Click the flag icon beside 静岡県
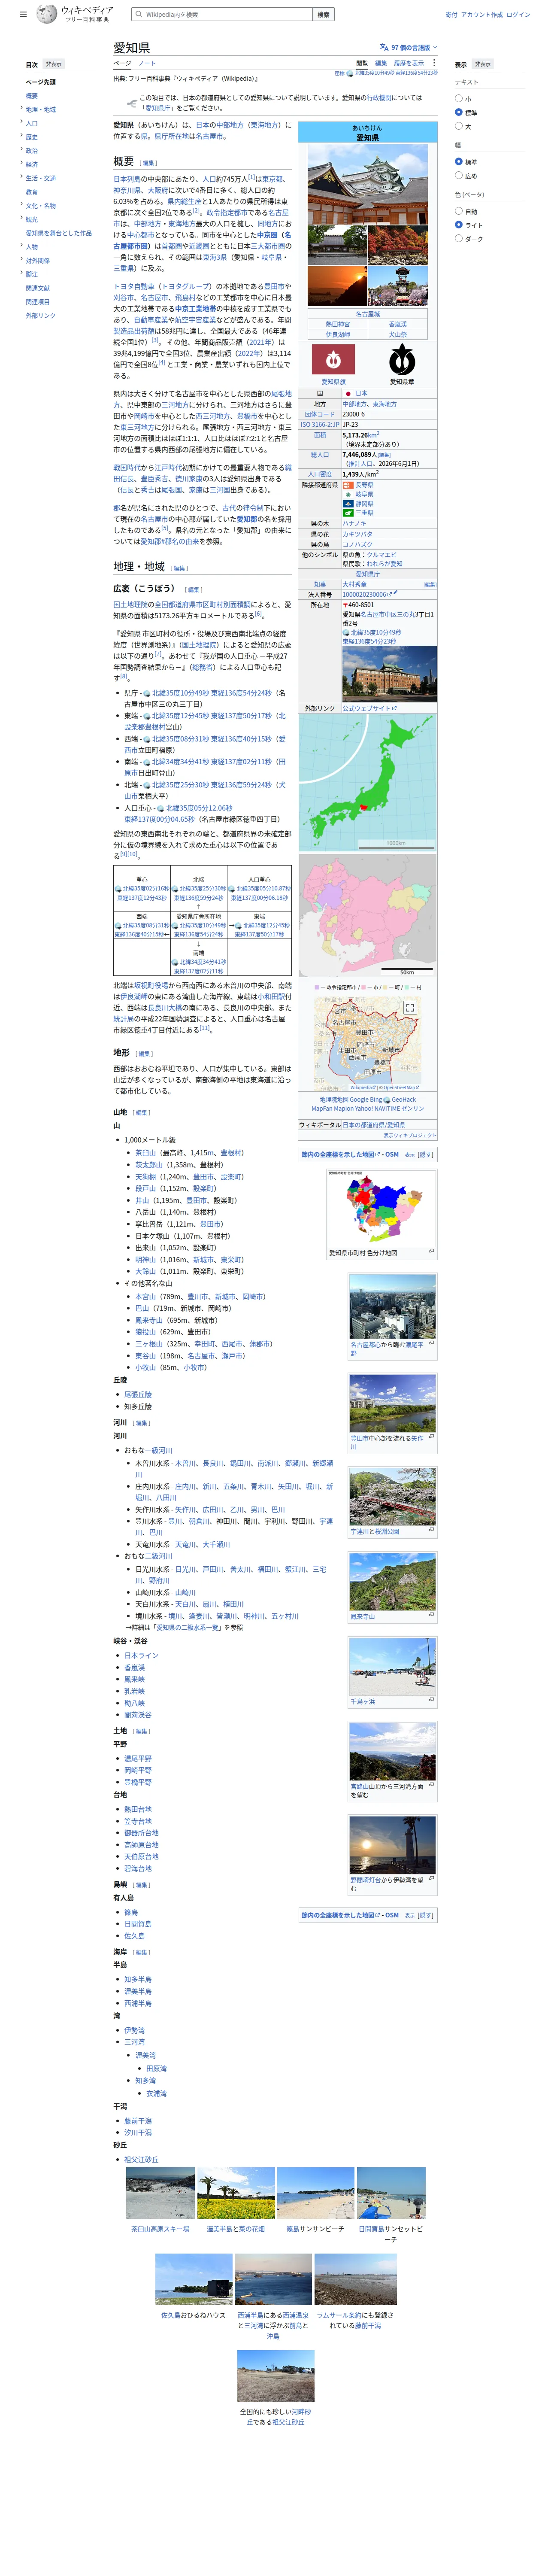 [x=348, y=504]
